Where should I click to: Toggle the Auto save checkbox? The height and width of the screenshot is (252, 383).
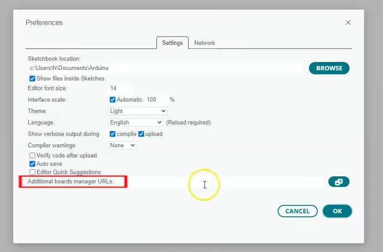(x=32, y=164)
